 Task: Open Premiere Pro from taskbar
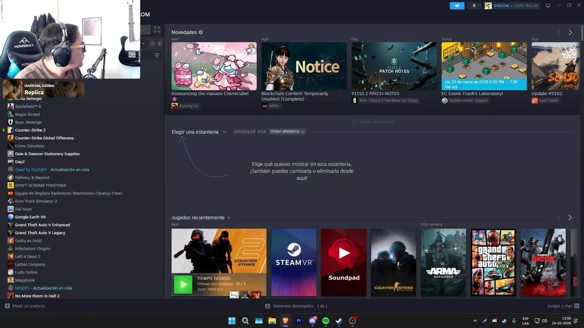299,321
